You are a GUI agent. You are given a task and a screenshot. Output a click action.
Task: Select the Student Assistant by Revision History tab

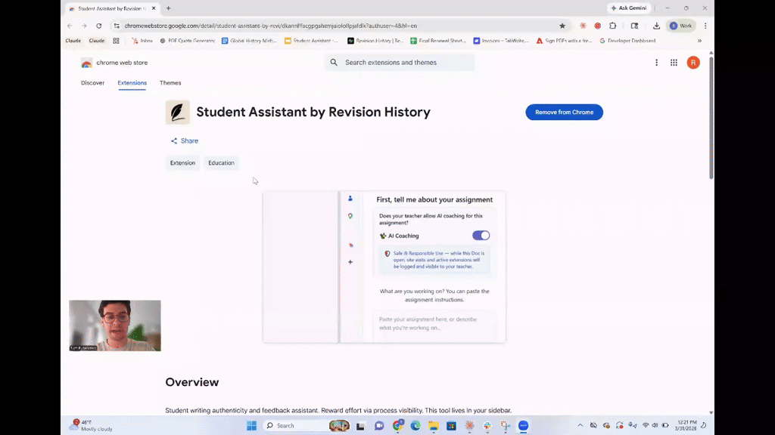(111, 8)
